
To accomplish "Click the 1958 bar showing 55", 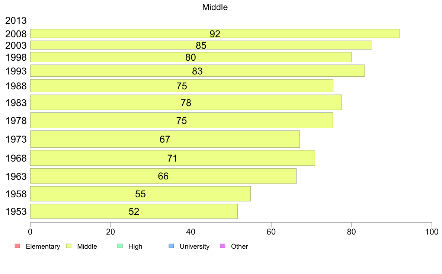I will pyautogui.click(x=140, y=194).
